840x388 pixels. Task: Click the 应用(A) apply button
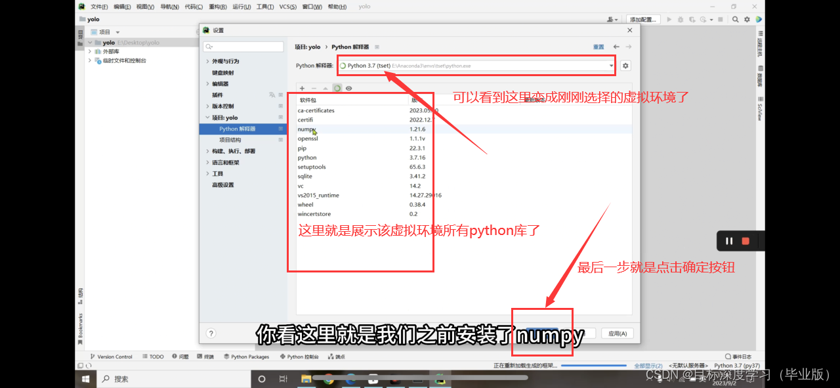point(618,334)
